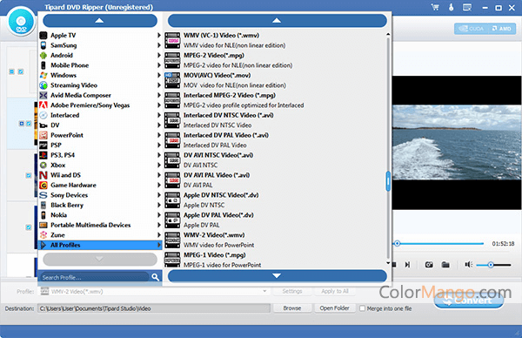522x338 pixels.
Task: Click the PowerPoint category icon
Action: pos(43,135)
